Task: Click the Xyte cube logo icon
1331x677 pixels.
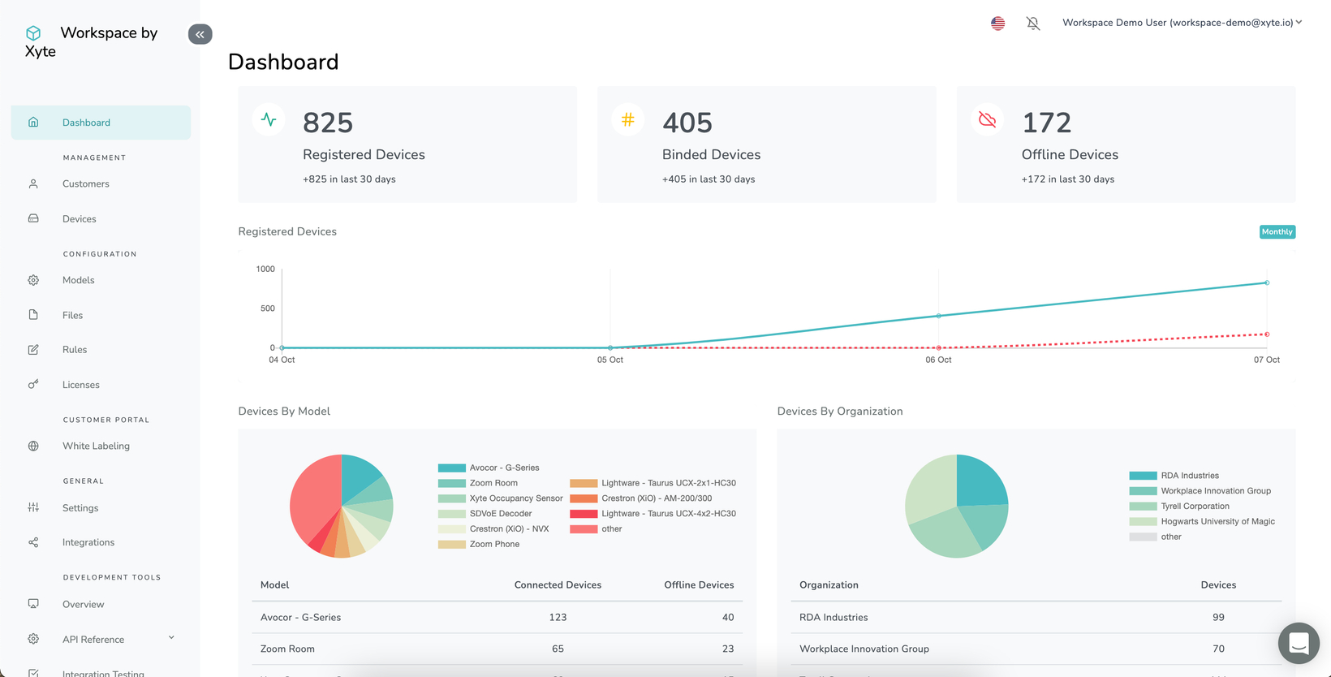Action: (x=33, y=33)
